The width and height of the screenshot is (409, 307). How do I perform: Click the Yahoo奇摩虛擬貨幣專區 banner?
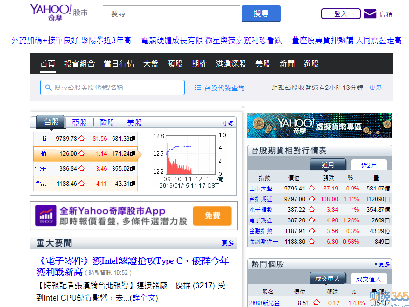tap(320, 125)
